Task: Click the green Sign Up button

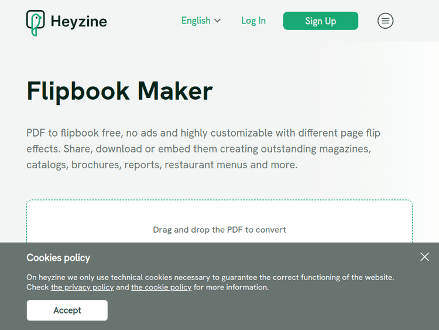Action: tap(321, 21)
